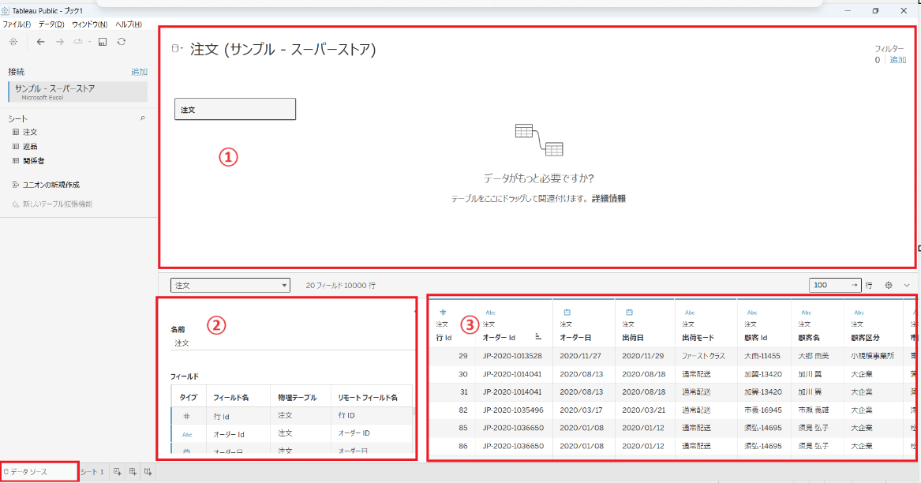The height and width of the screenshot is (483, 921).
Task: Click Abc type icon in オーダー Id field row
Action: coord(187,435)
